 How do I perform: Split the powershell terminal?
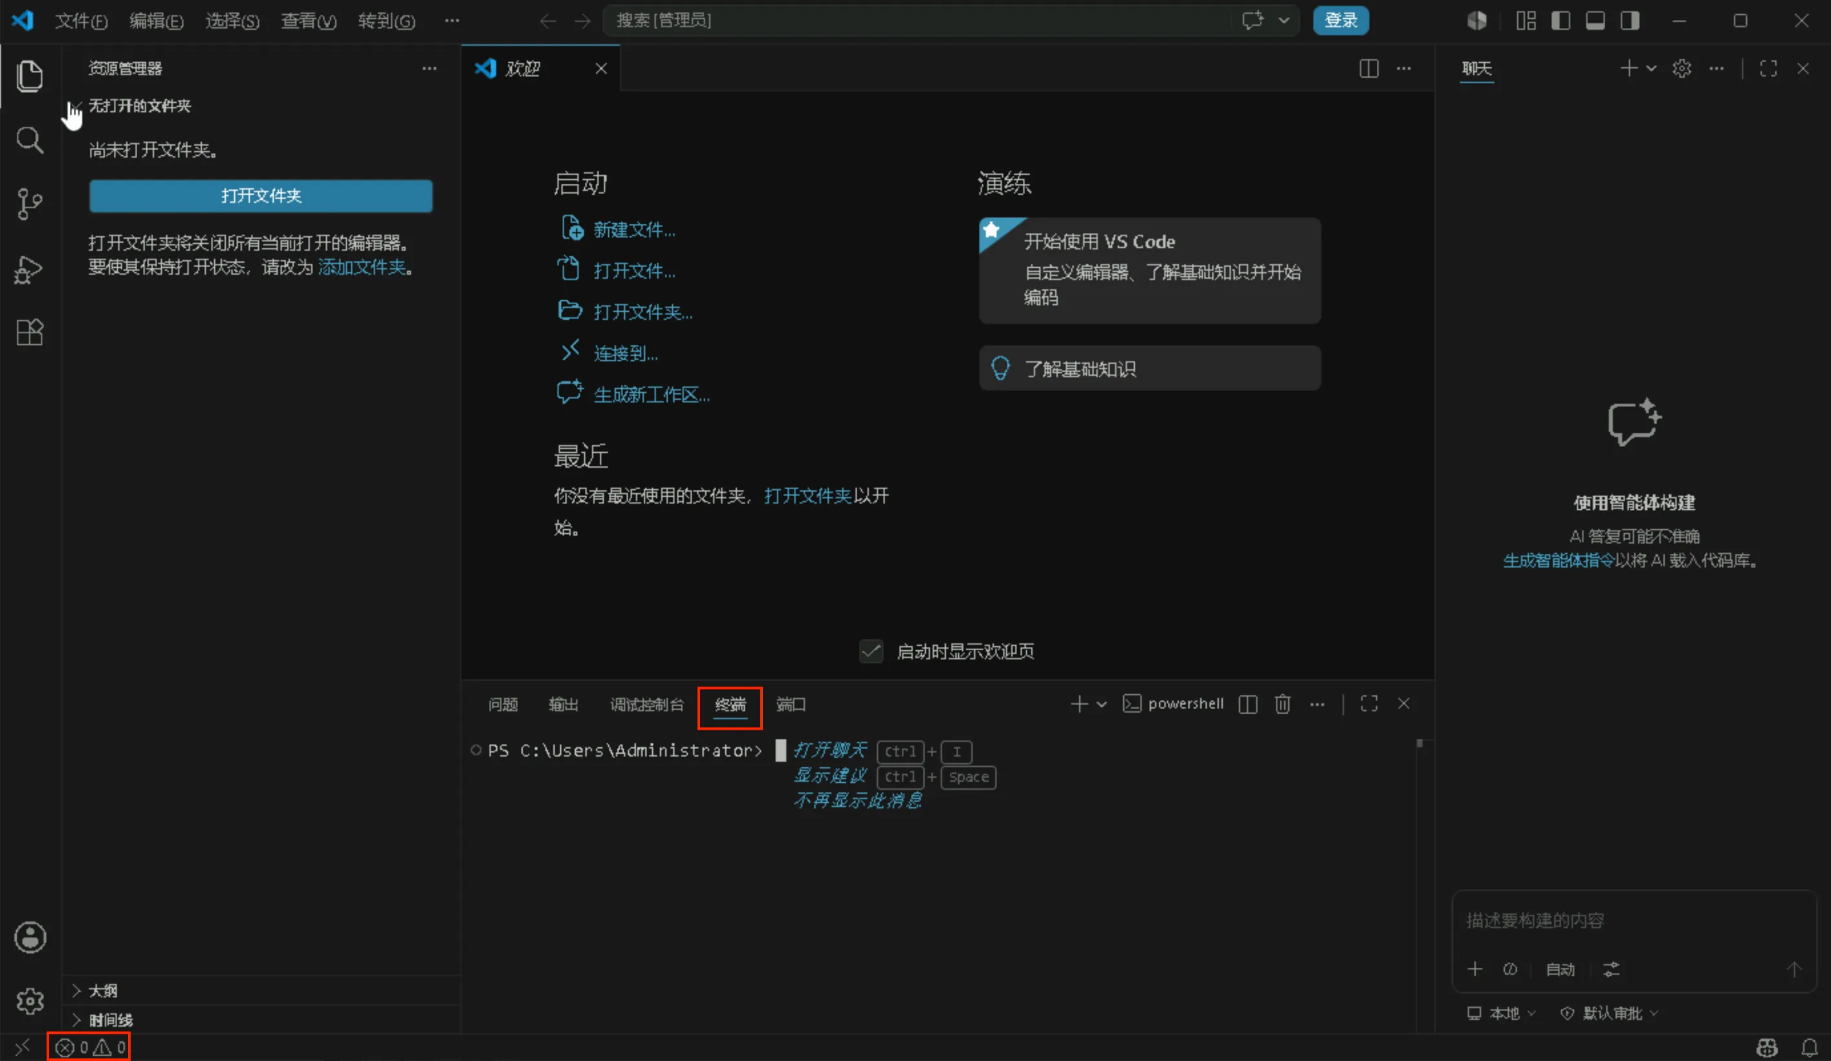point(1247,704)
